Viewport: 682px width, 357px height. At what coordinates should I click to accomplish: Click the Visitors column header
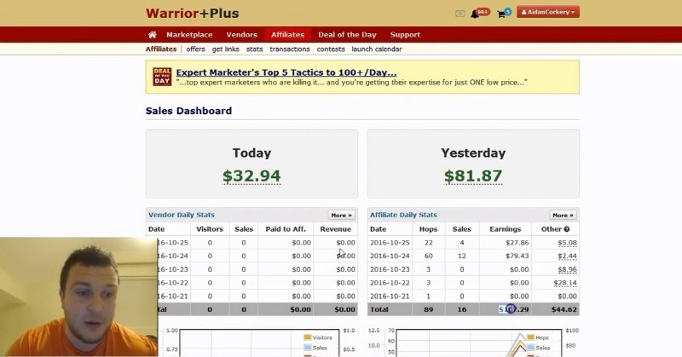210,229
